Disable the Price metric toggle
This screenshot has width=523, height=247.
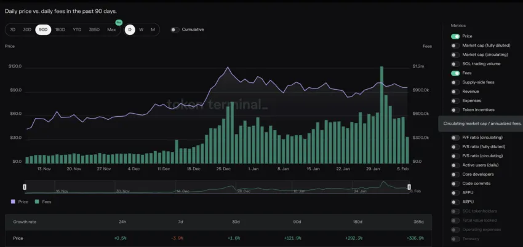tap(455, 36)
